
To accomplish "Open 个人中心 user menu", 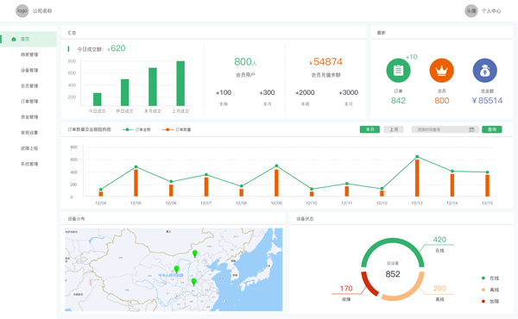I will (x=491, y=11).
